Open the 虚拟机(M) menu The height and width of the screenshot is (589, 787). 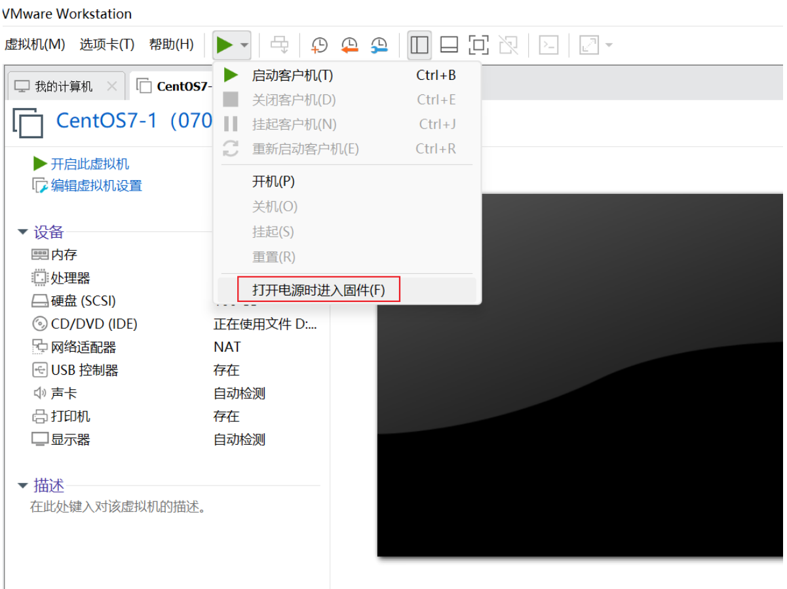[35, 45]
